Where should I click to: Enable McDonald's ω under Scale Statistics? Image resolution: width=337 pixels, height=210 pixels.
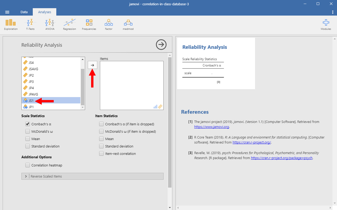[28, 132]
